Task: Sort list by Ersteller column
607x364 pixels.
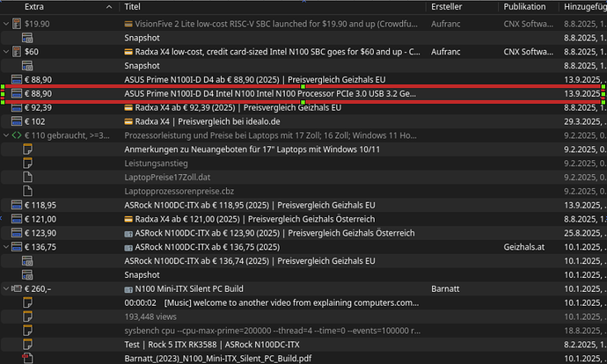Action: coord(452,6)
